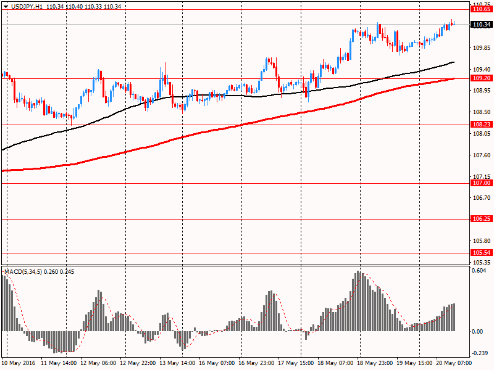Viewport: 494px width, 370px height.
Task: Click the 19 May 15:00 time label
Action: [x=415, y=364]
